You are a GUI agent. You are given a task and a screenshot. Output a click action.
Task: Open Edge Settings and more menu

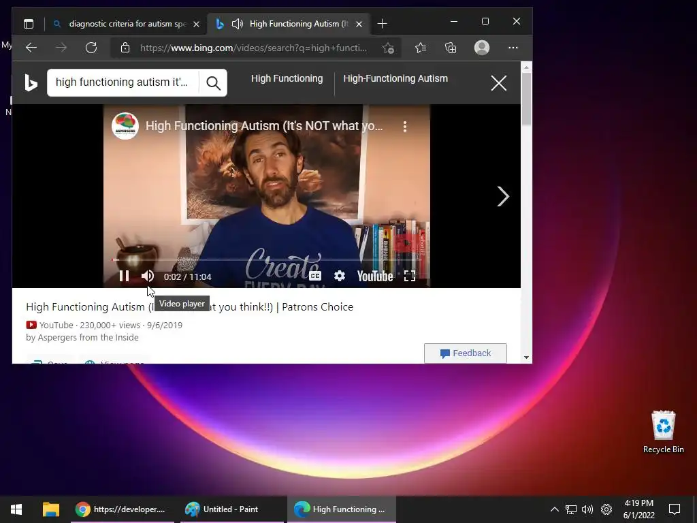[513, 48]
